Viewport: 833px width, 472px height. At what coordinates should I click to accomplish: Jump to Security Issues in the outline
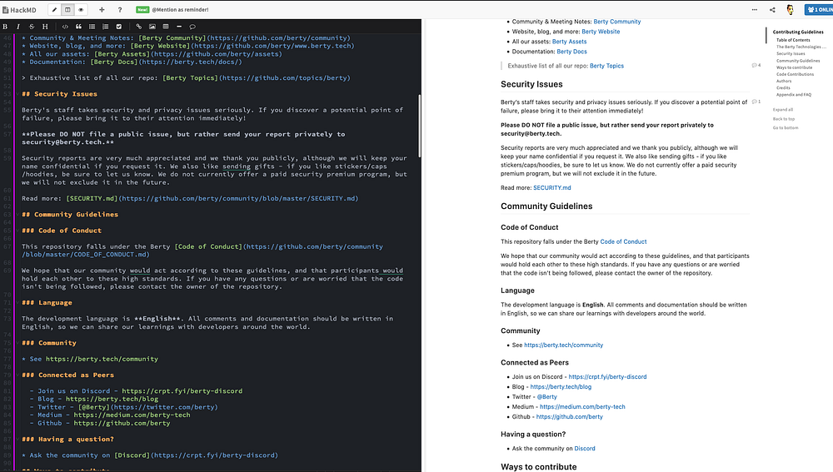tap(791, 53)
